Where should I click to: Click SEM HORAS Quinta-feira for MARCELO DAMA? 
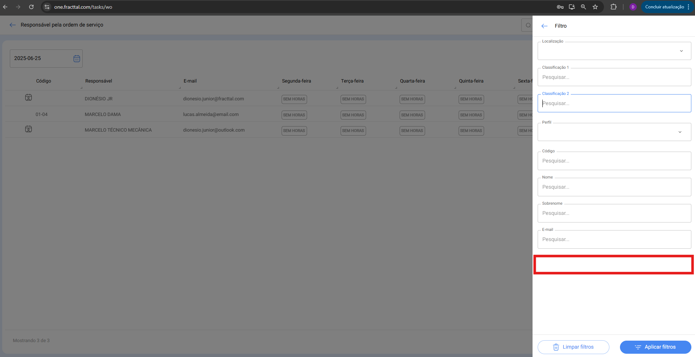coord(471,115)
